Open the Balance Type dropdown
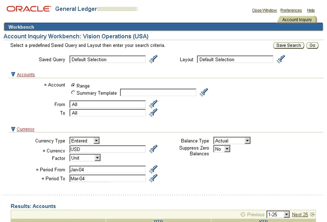This screenshot has width=327, height=222. [247, 140]
